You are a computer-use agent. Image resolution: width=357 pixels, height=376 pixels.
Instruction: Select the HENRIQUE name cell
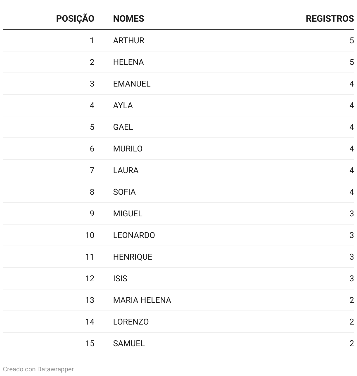point(133,257)
